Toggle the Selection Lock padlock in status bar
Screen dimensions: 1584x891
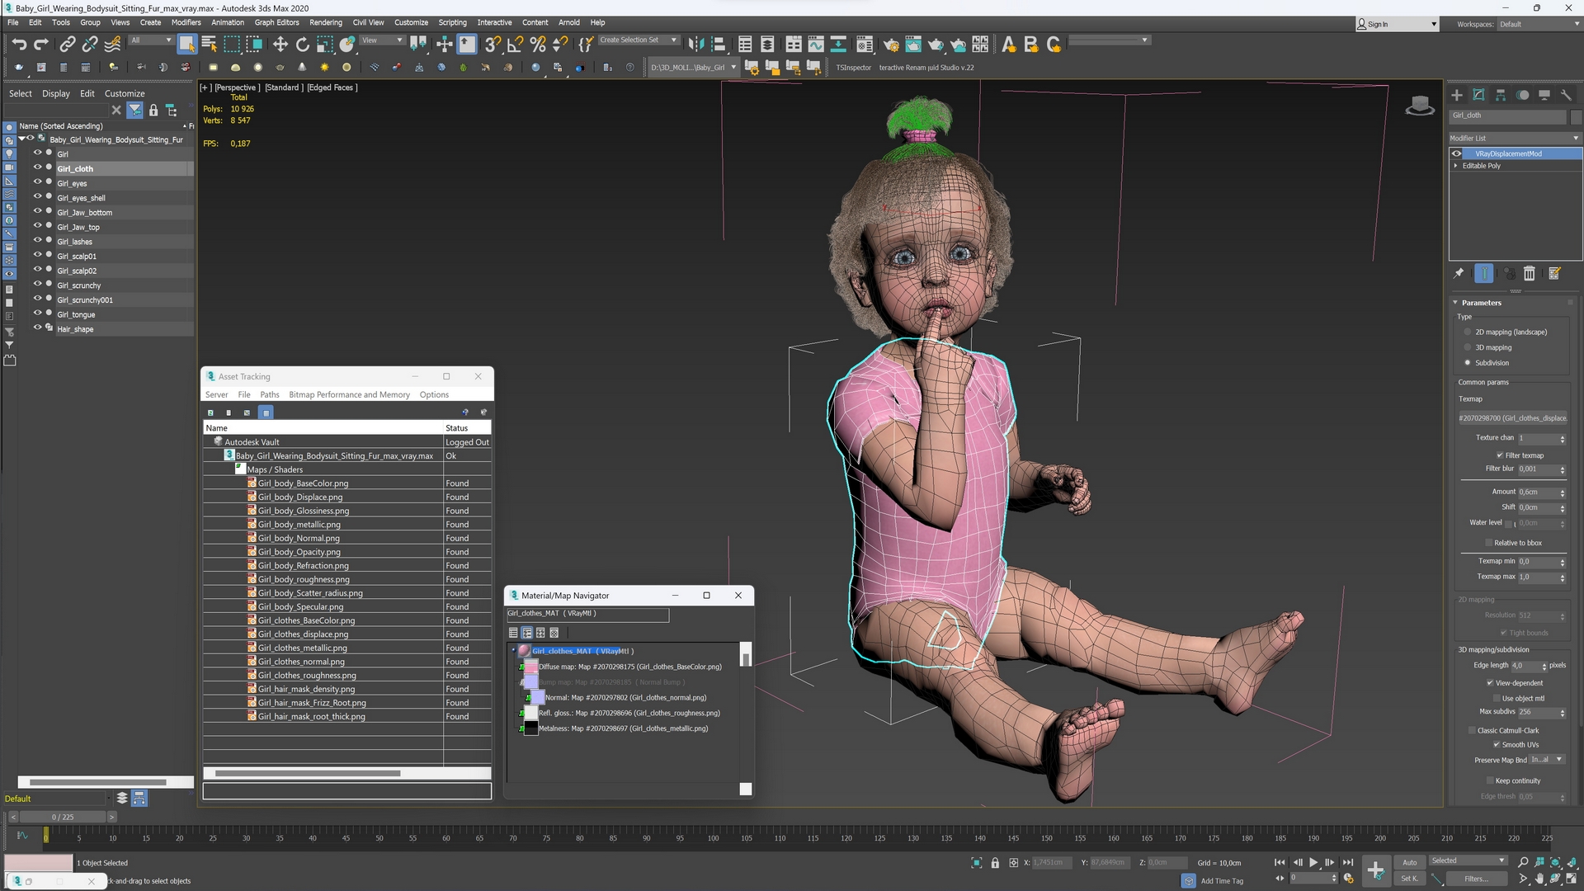(x=995, y=863)
